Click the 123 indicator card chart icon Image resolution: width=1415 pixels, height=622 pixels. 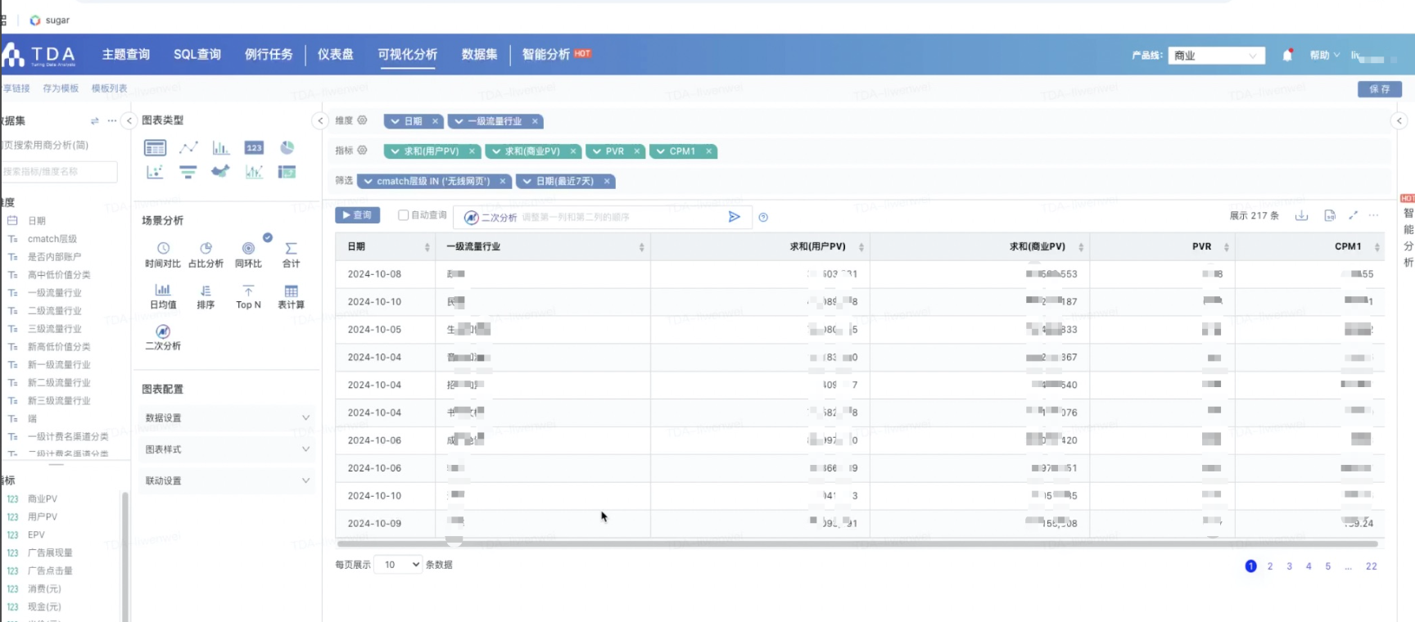pyautogui.click(x=254, y=148)
